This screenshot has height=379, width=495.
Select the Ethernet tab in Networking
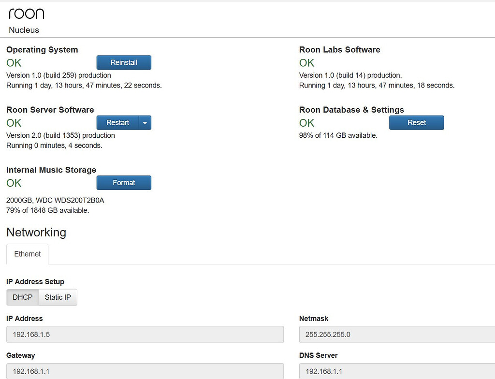click(27, 254)
